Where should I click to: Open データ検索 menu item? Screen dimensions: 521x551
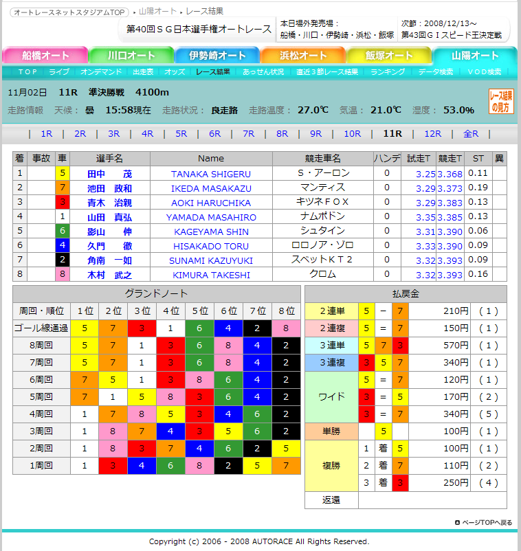(x=436, y=71)
